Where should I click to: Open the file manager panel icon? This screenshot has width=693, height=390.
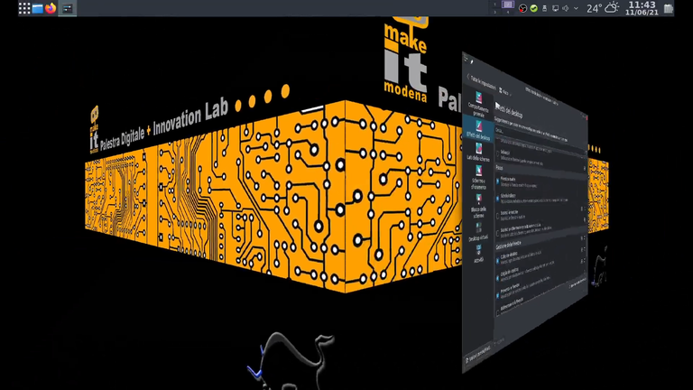(x=37, y=8)
